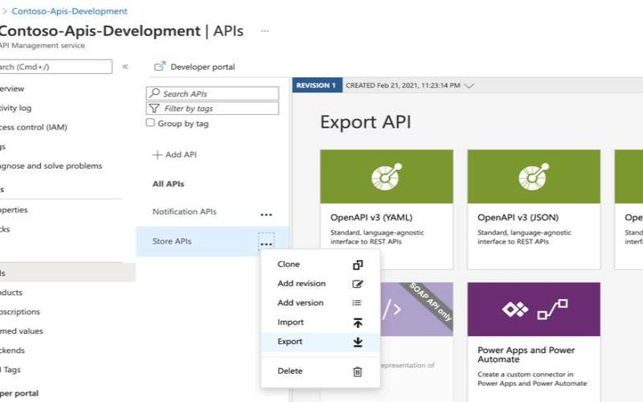
Task: Choose Import in the context menu
Action: click(x=320, y=322)
